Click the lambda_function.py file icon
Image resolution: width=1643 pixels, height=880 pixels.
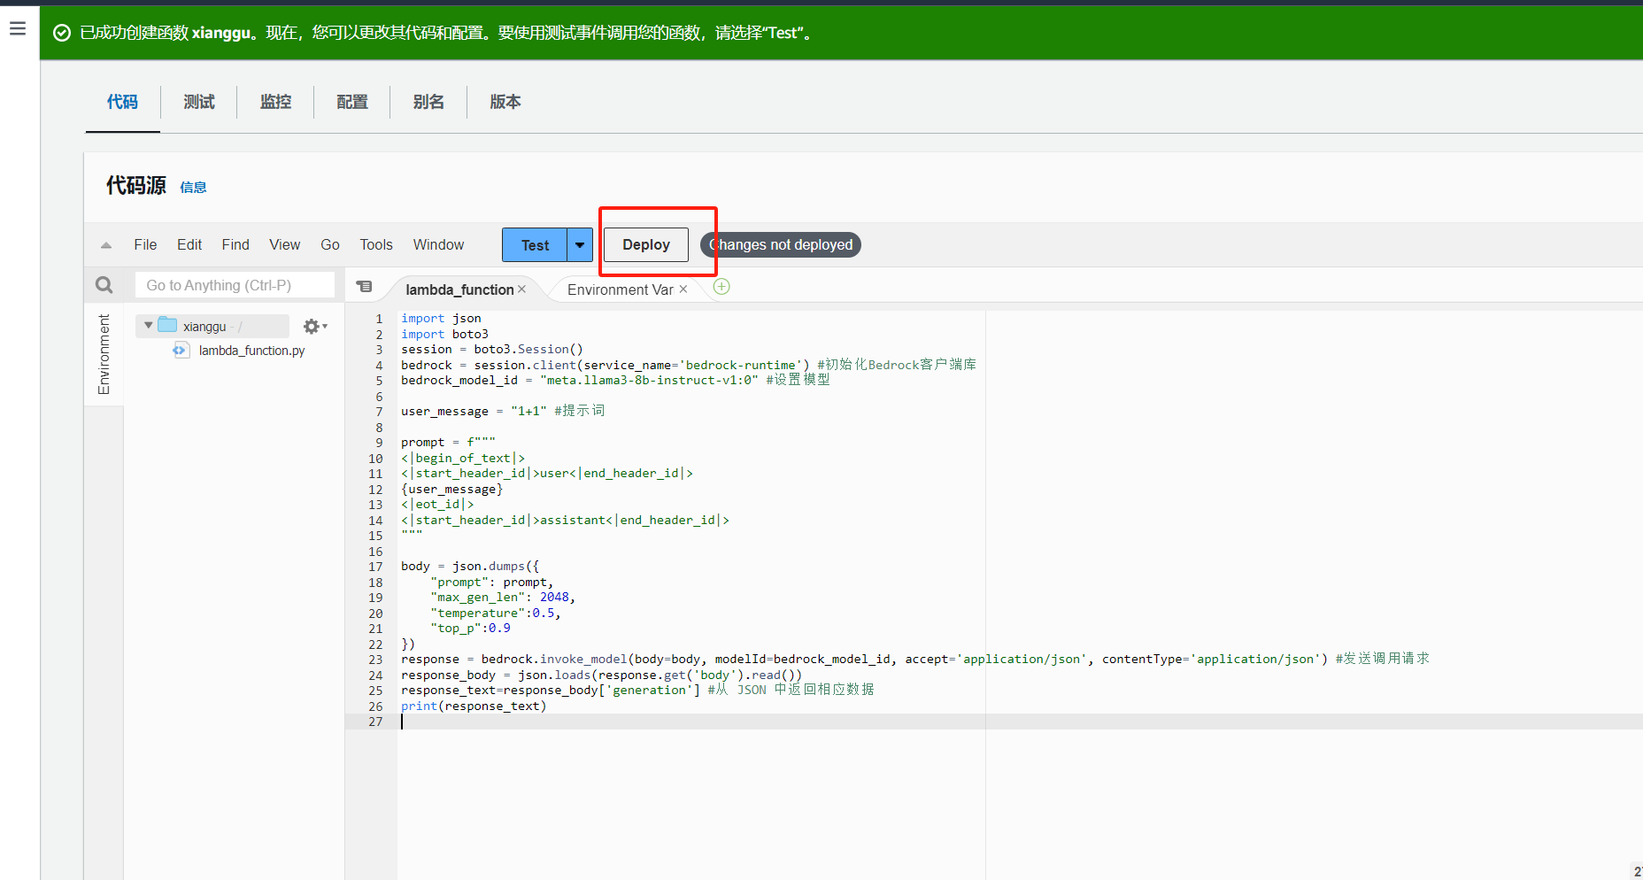181,351
